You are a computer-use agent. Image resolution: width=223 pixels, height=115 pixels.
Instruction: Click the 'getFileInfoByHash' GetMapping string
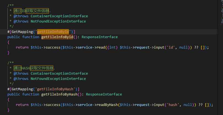(57, 89)
